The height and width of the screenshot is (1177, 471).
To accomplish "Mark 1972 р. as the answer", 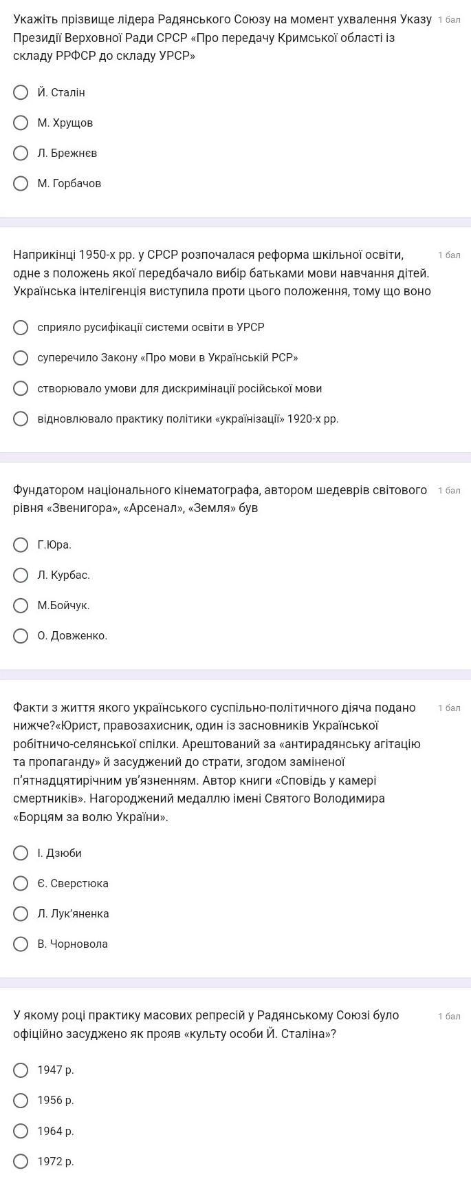I will pos(21,1161).
